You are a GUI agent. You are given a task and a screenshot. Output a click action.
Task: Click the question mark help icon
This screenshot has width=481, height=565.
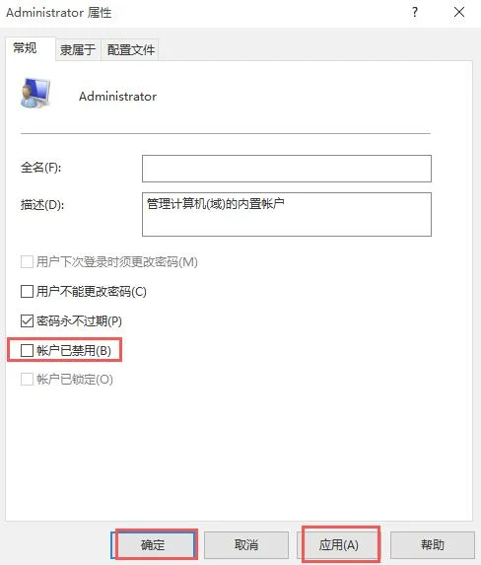415,12
